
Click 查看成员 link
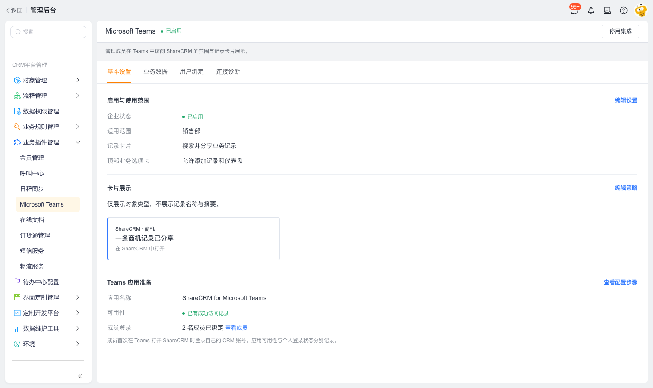pos(236,328)
